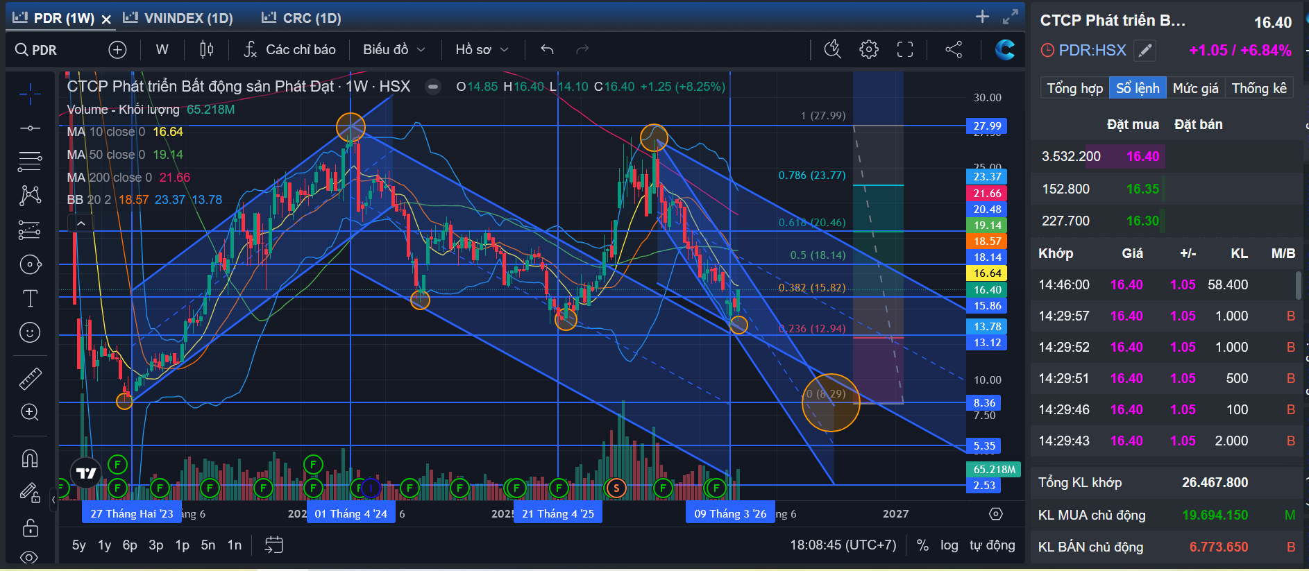Open the Fibonacci retracement tools
The width and height of the screenshot is (1309, 571).
pyautogui.click(x=30, y=162)
